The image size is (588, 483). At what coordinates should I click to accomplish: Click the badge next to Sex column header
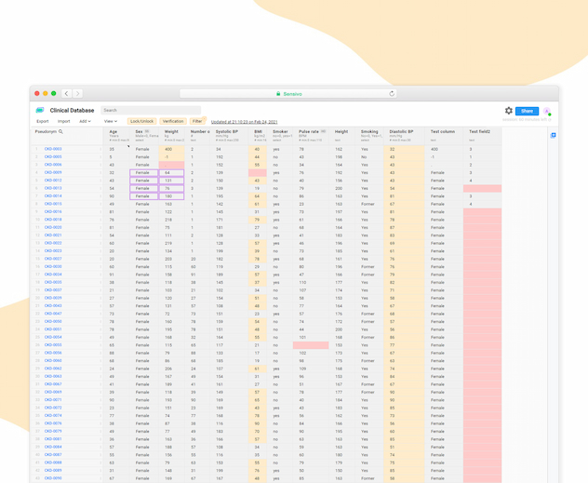click(x=147, y=131)
